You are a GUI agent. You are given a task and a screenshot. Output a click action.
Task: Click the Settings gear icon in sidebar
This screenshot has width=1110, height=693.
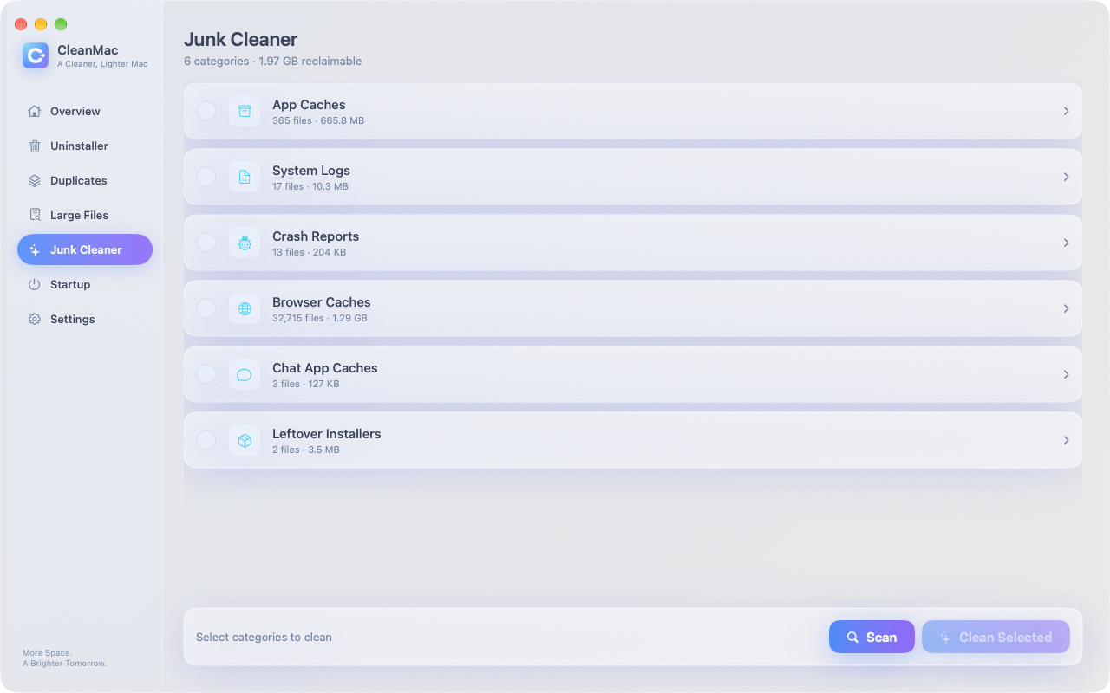point(35,319)
